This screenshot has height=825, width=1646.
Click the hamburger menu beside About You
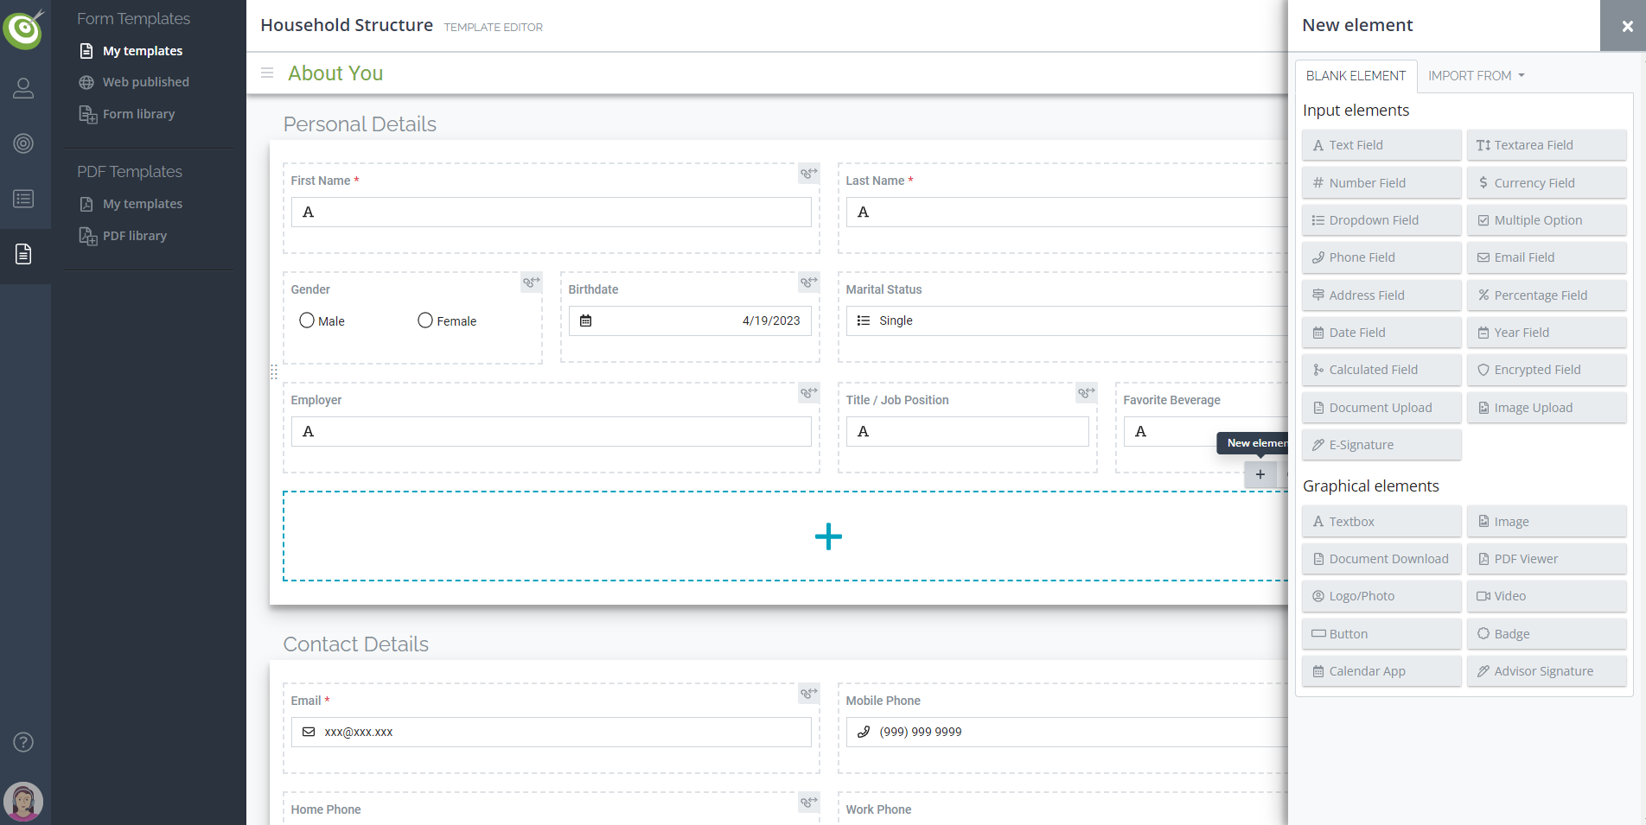[x=267, y=73]
